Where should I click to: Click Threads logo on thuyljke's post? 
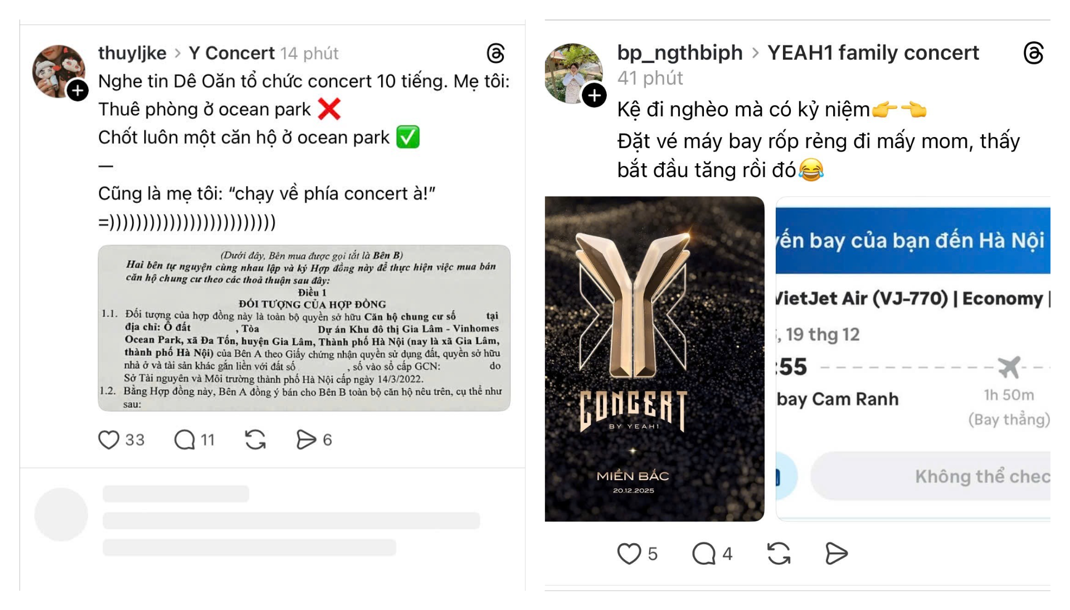(x=495, y=53)
